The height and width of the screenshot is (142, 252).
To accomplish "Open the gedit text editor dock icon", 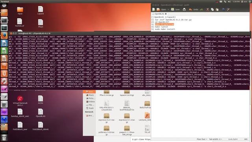I will coord(4,96).
